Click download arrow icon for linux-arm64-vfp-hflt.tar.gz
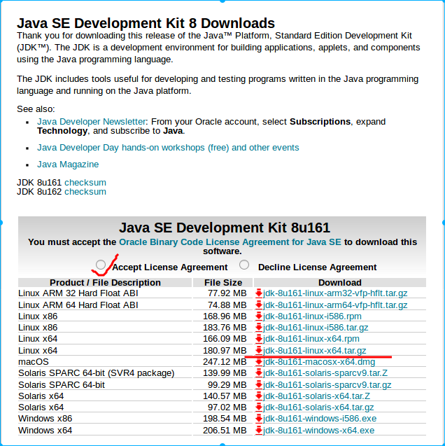The height and width of the screenshot is (446, 445). [259, 305]
